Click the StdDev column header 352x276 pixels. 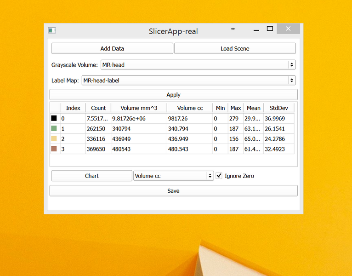tap(278, 108)
